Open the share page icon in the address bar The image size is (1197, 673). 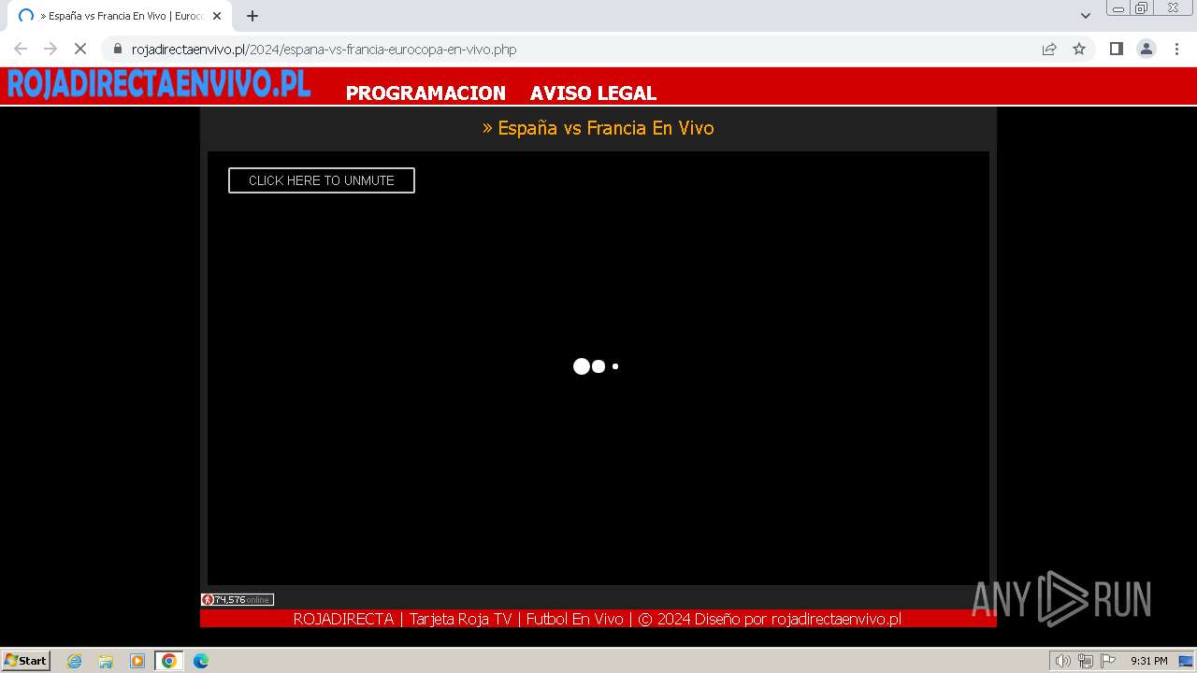1049,49
